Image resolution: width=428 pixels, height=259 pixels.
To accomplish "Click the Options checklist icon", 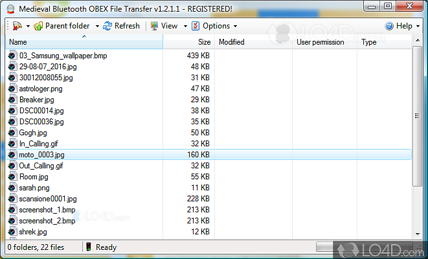I will (196, 26).
